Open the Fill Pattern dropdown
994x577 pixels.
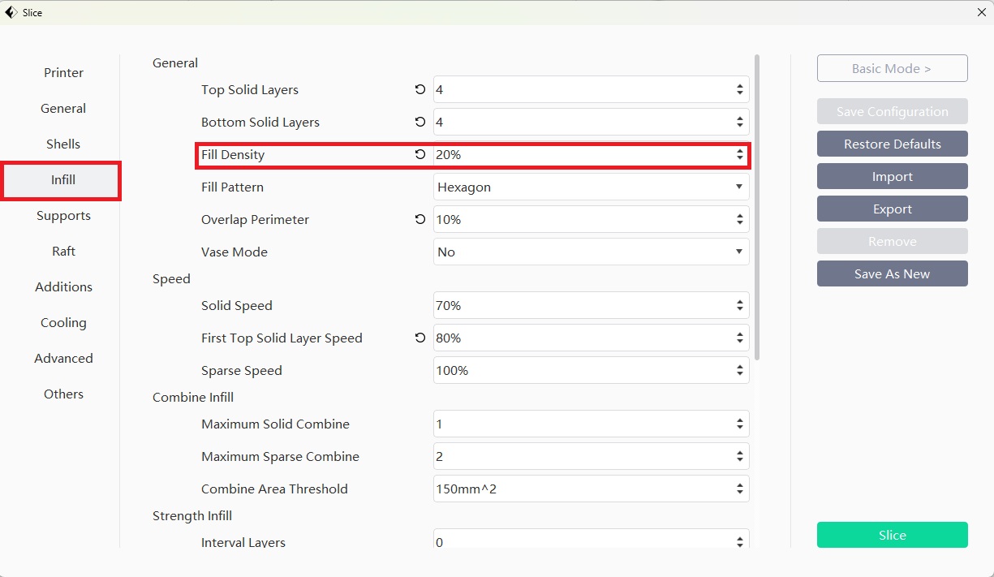point(590,187)
